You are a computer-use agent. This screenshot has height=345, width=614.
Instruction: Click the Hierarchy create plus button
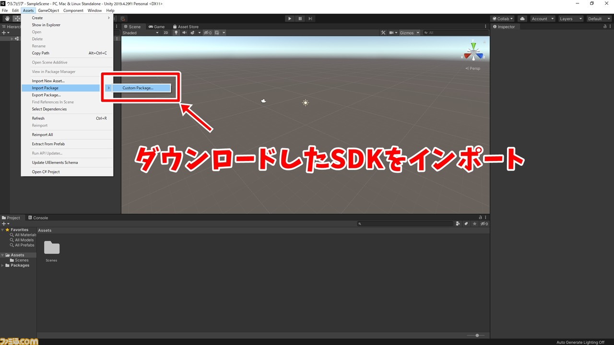click(5, 33)
